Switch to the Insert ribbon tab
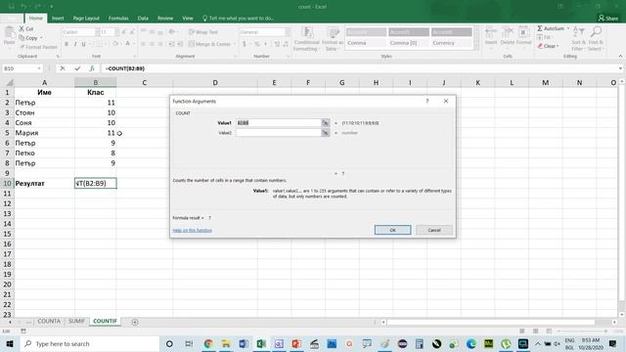 point(58,19)
